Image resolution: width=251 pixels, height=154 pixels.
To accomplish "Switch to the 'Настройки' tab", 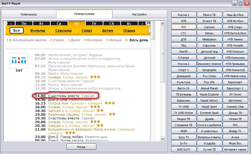I will [139, 14].
